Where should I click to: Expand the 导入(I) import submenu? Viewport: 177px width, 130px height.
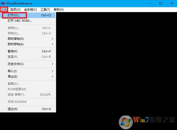pyautogui.click(x=28, y=71)
